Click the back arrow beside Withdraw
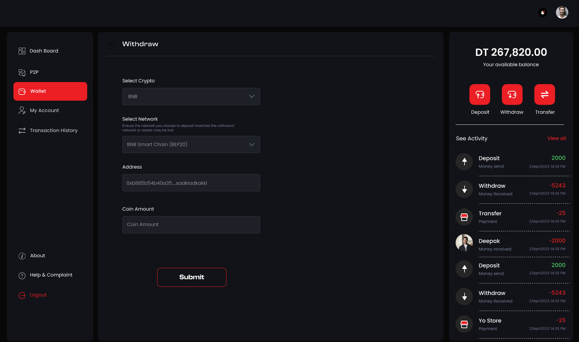 (112, 44)
